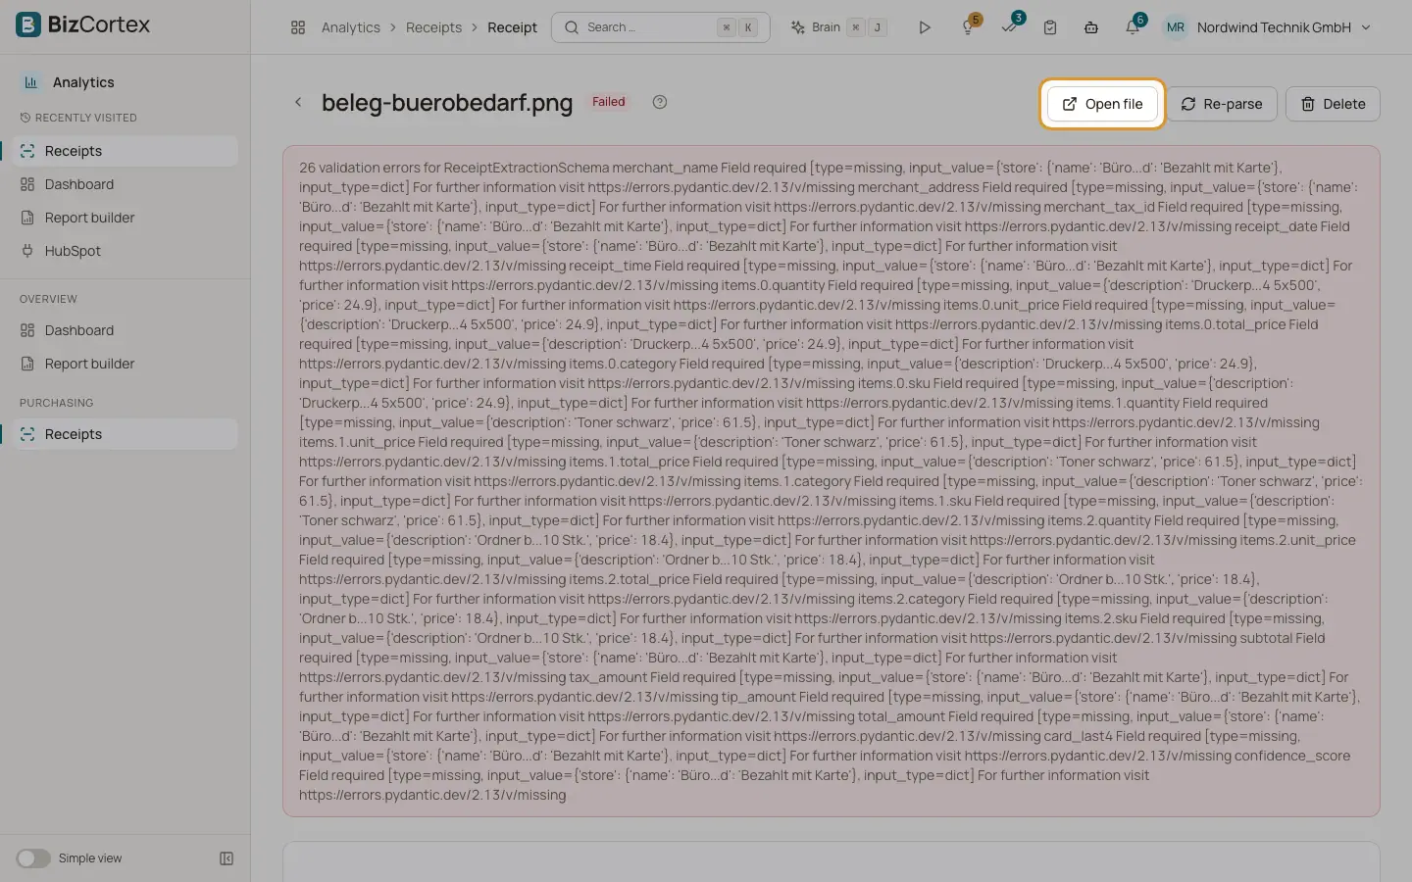The height and width of the screenshot is (882, 1412).
Task: Click the MR user avatar
Action: pyautogui.click(x=1175, y=27)
